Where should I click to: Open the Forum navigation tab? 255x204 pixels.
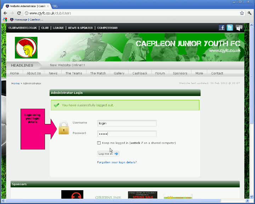160,73
